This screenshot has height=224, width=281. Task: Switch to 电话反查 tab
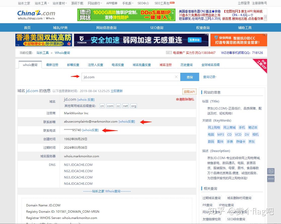point(118,65)
